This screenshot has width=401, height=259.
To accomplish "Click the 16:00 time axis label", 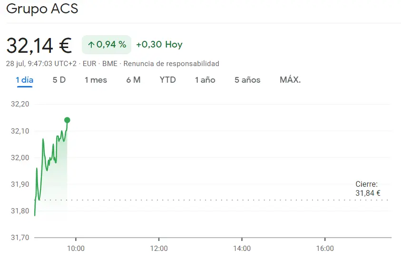I will 325,248.
